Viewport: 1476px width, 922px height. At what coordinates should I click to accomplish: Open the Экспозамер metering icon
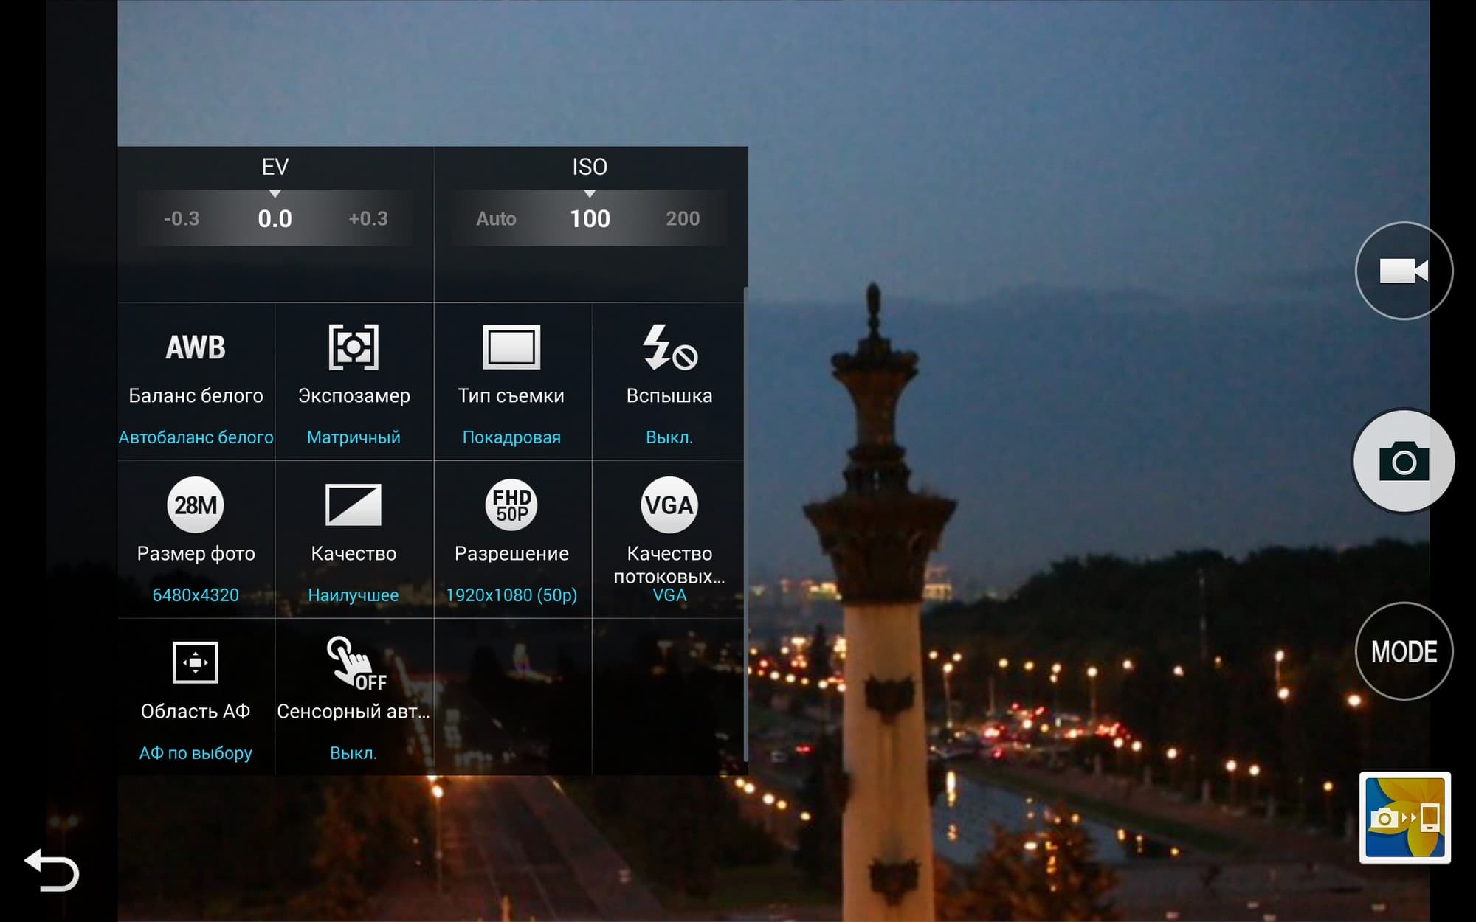click(x=354, y=347)
